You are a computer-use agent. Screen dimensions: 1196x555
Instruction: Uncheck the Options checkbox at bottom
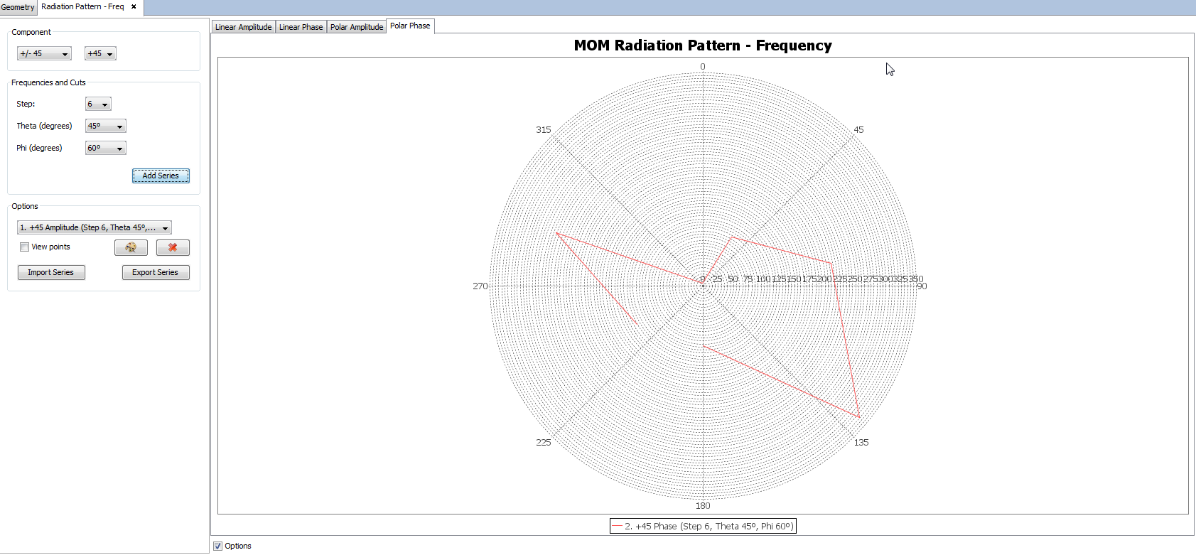(x=218, y=546)
